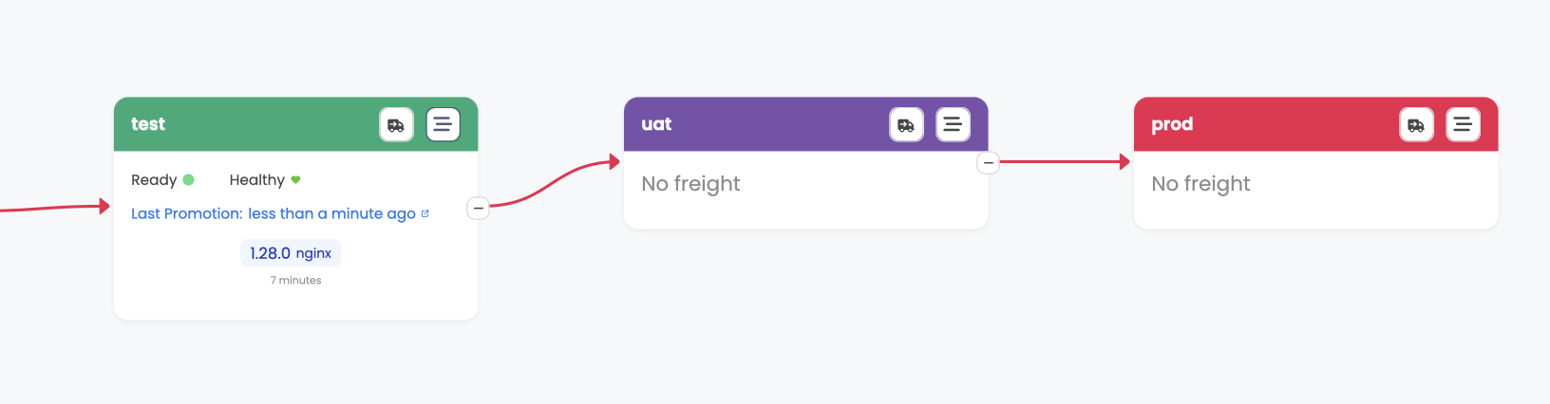Select the 1.28.0 nginx freight tag
The width and height of the screenshot is (1550, 404).
pos(291,253)
